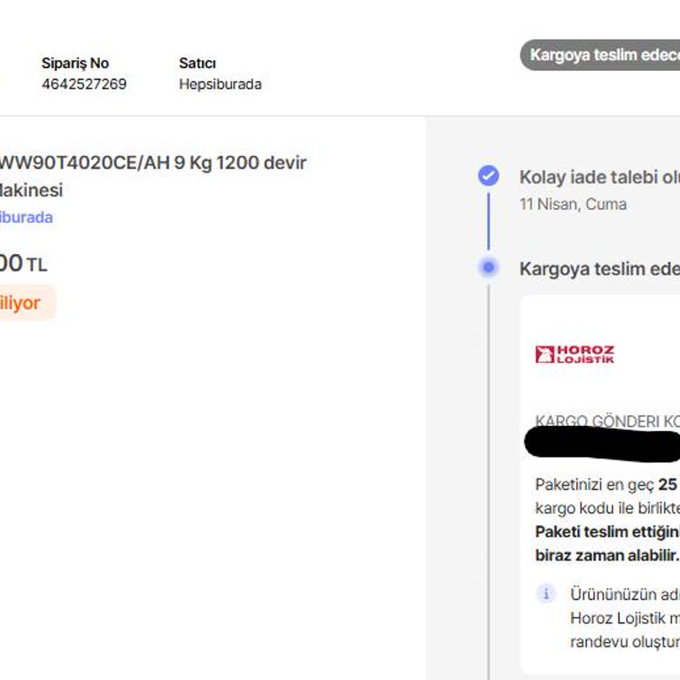Click the Kolay iade talebi step heading

599,177
